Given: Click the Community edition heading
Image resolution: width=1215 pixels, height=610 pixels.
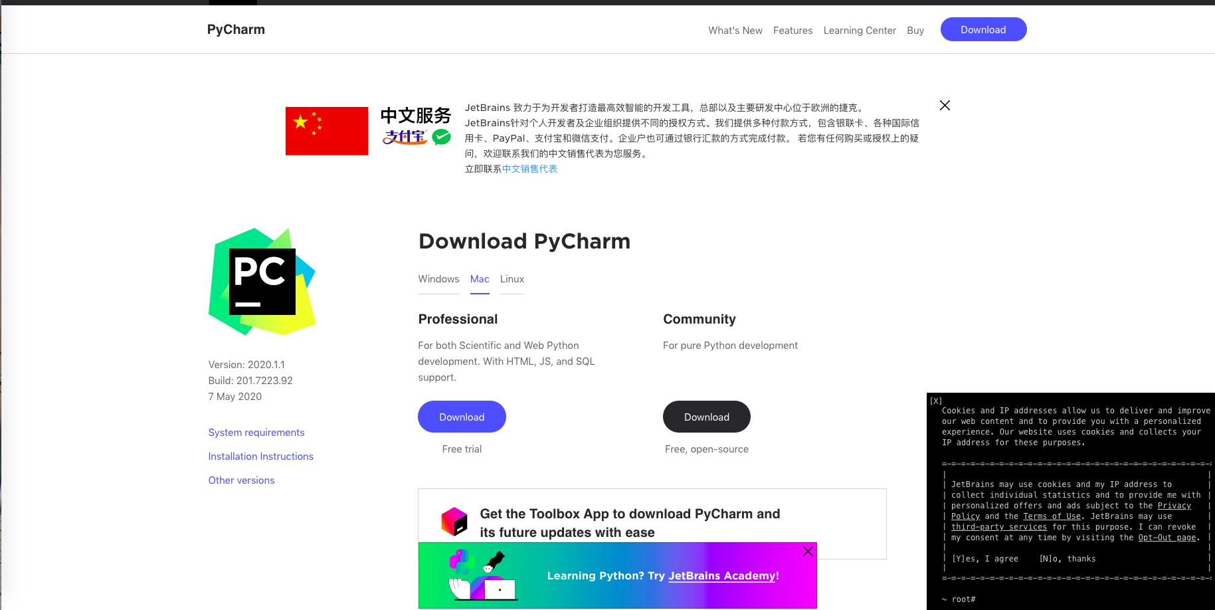Looking at the screenshot, I should pyautogui.click(x=700, y=319).
